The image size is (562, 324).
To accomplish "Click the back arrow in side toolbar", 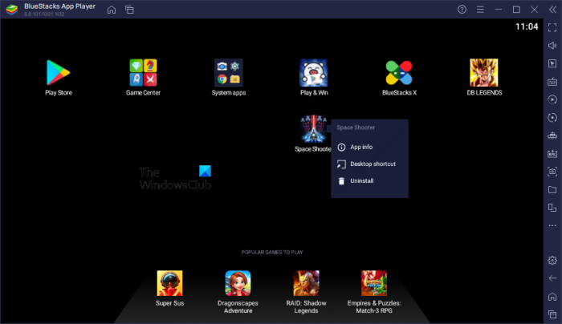I will click(x=552, y=278).
